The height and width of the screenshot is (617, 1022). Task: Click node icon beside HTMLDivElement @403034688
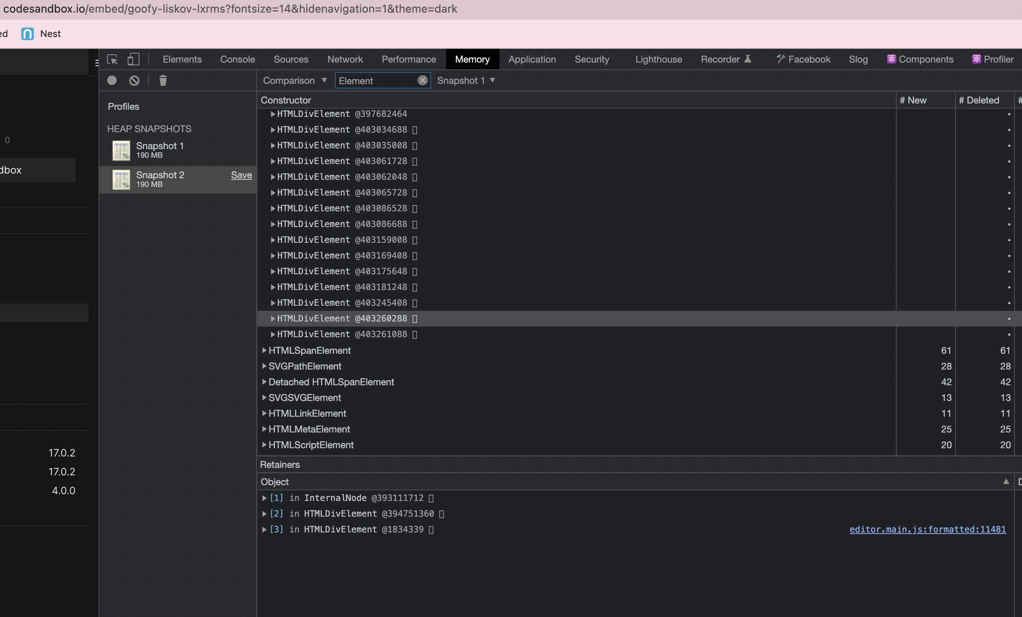[414, 130]
